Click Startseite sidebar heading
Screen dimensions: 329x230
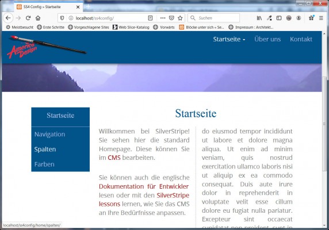[60, 116]
